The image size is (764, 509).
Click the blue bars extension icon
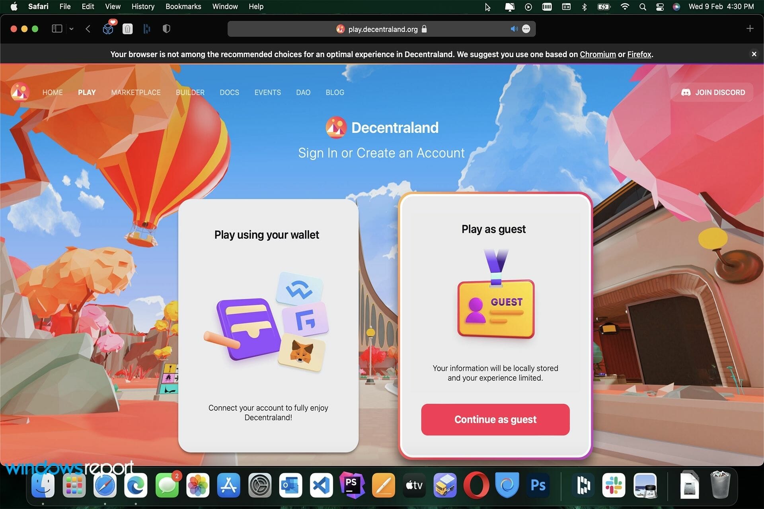pyautogui.click(x=147, y=29)
